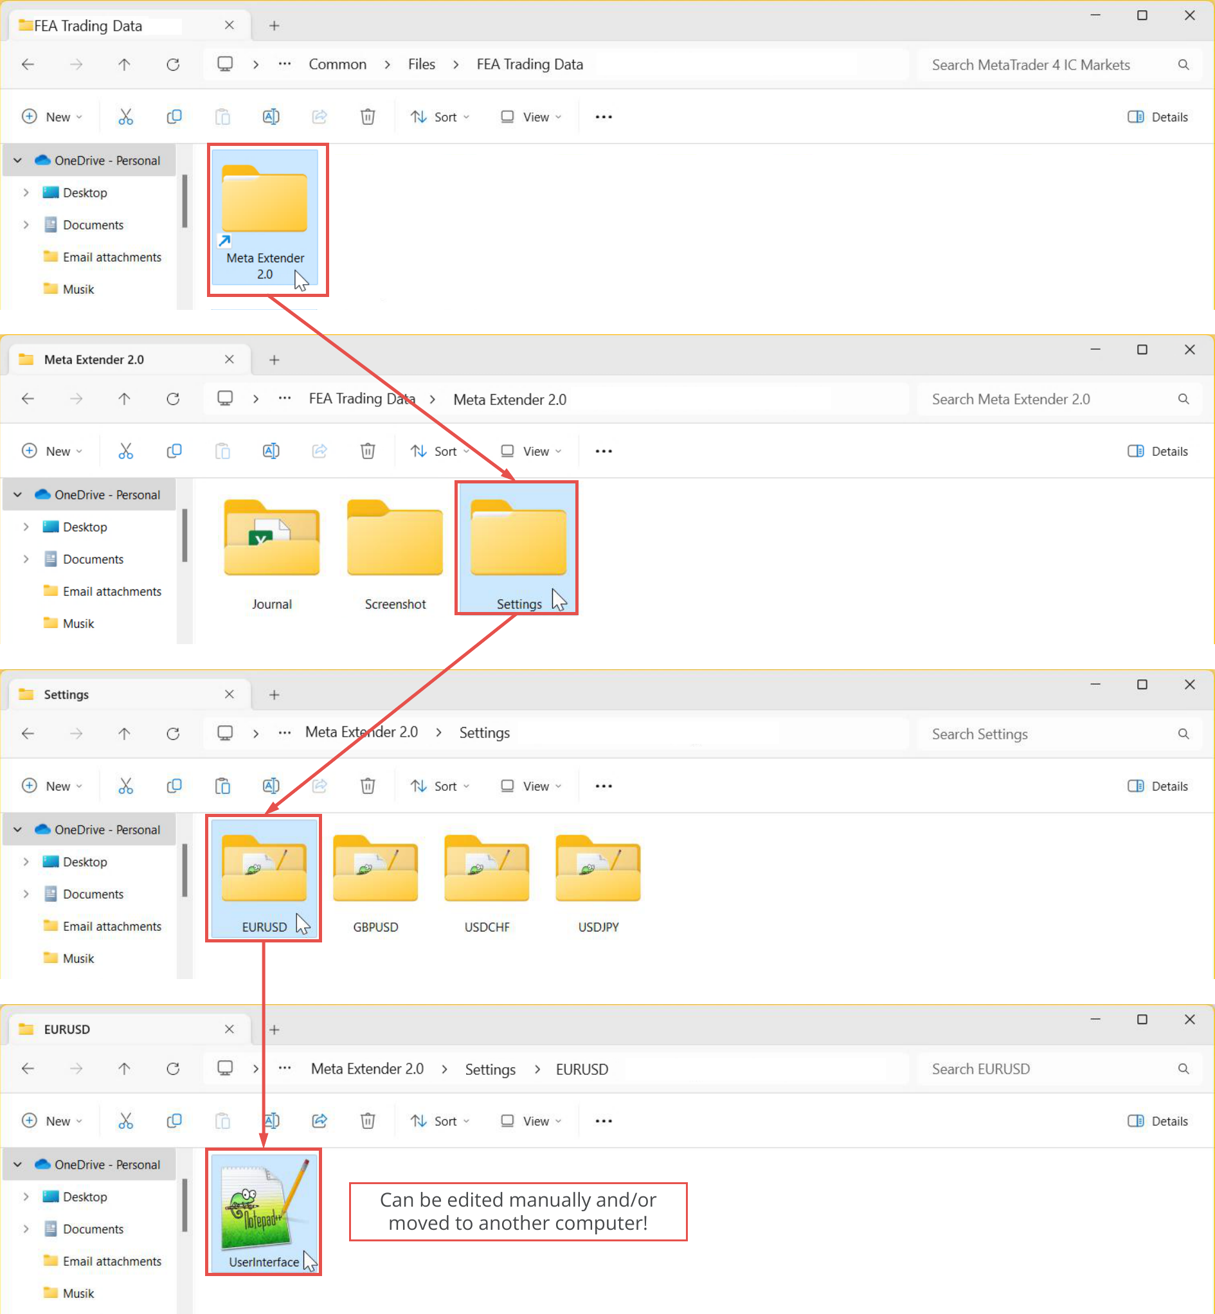Viewport: 1215px width, 1314px height.
Task: Select Email attachments in FEA Trading Data sidebar
Action: pyautogui.click(x=102, y=257)
